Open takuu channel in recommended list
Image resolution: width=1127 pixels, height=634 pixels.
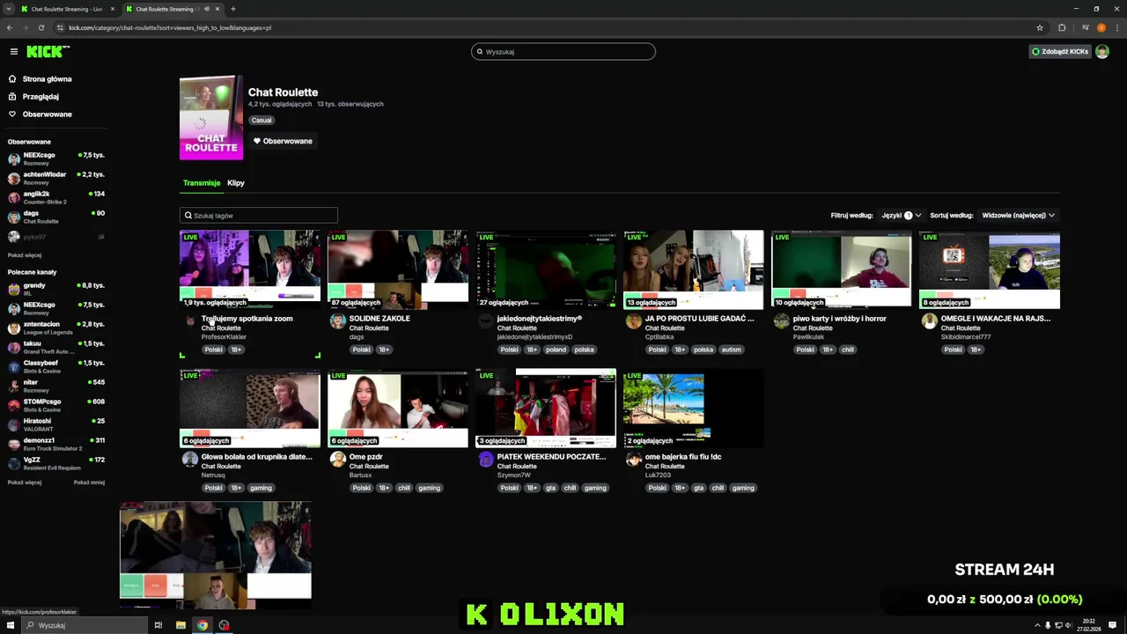pos(56,348)
